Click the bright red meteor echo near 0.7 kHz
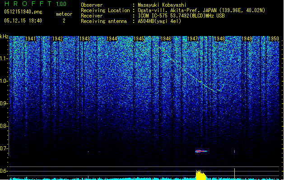Screen dimensions: 284x180 point(201,151)
